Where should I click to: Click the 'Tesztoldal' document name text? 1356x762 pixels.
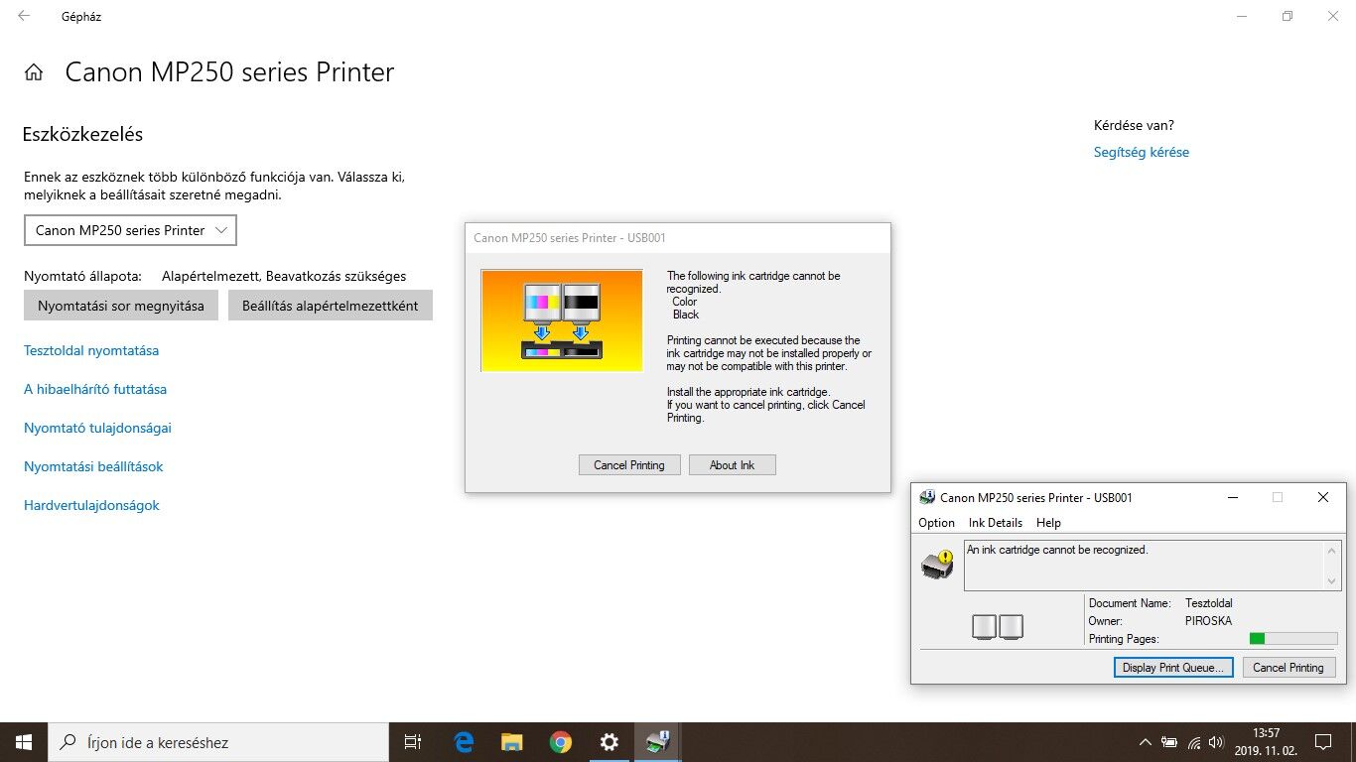[1209, 603]
